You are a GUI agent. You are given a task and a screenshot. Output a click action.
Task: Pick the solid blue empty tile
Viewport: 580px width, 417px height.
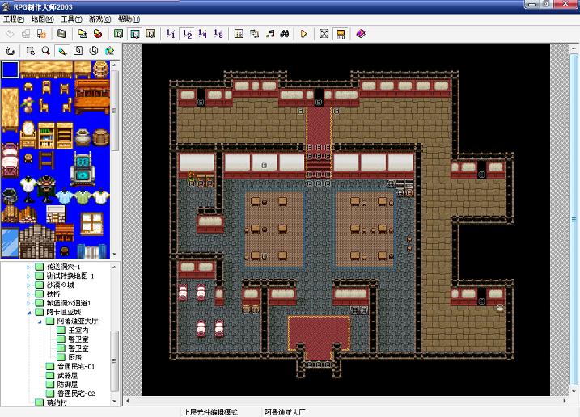coord(10,69)
